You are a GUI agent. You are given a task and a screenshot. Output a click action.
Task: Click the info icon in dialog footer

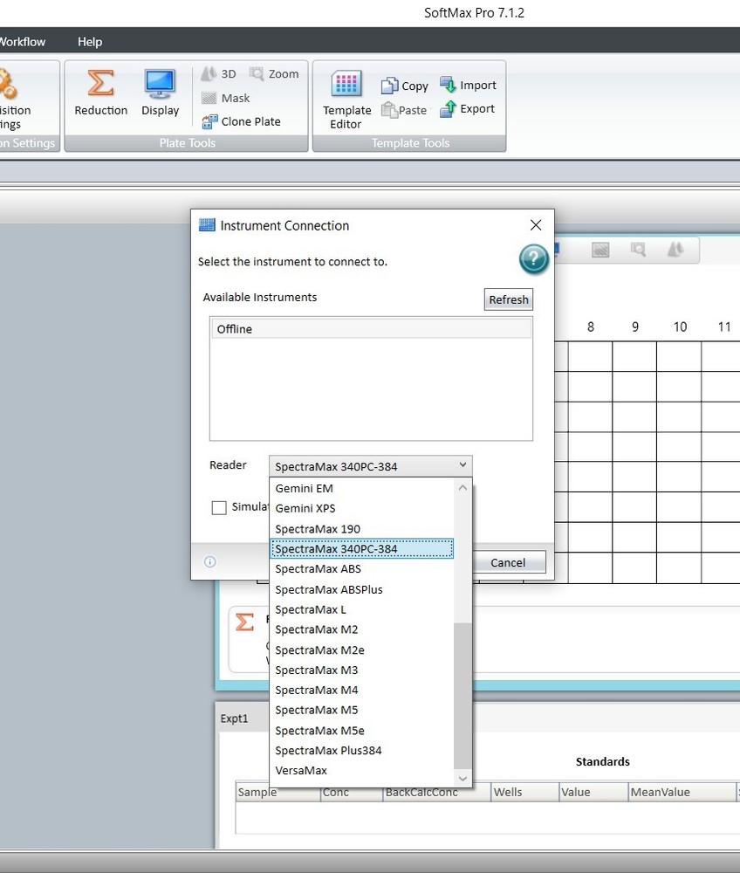(x=209, y=561)
